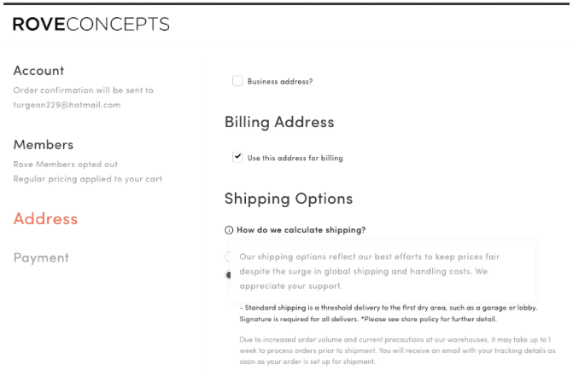The width and height of the screenshot is (573, 387).
Task: Click the Rove Members opted out text
Action: pyautogui.click(x=66, y=164)
